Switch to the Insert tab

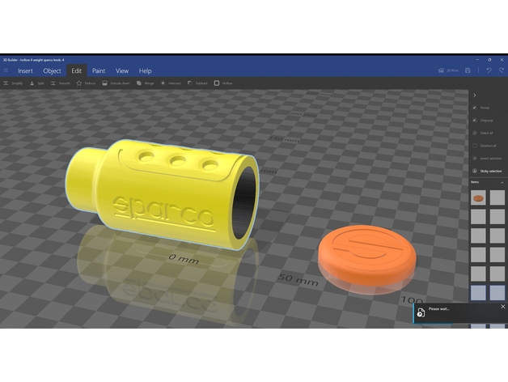tap(25, 70)
